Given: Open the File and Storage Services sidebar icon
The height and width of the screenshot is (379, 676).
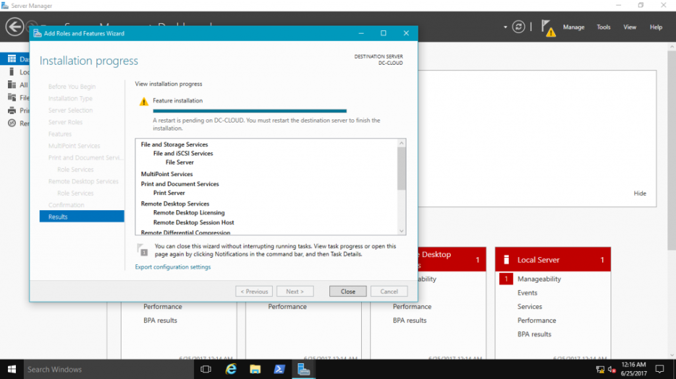Looking at the screenshot, I should click(x=12, y=98).
